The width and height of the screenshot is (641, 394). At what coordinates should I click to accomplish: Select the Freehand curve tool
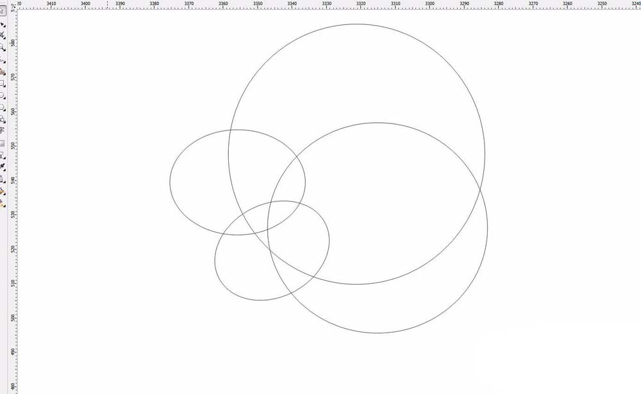[2, 60]
